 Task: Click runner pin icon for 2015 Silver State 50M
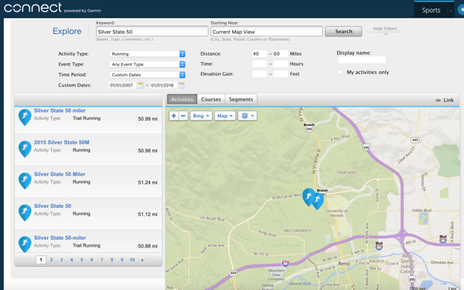(x=25, y=149)
